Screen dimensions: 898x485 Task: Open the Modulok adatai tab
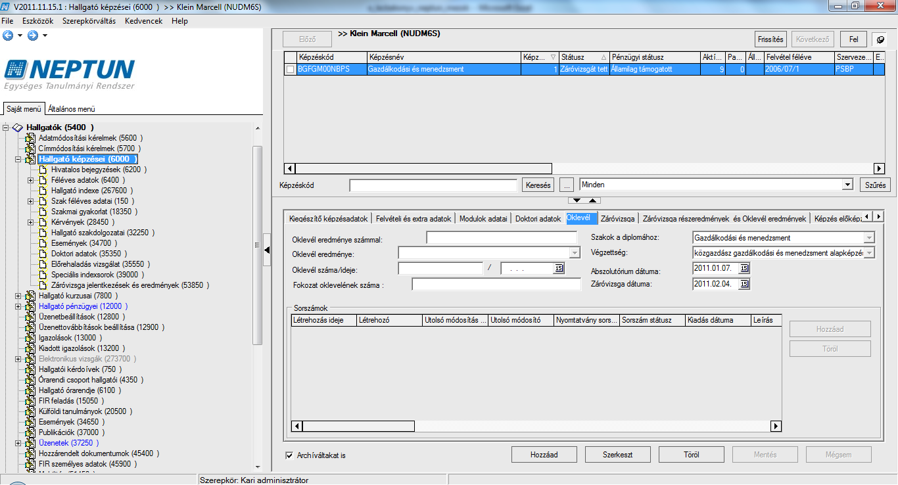pos(483,218)
